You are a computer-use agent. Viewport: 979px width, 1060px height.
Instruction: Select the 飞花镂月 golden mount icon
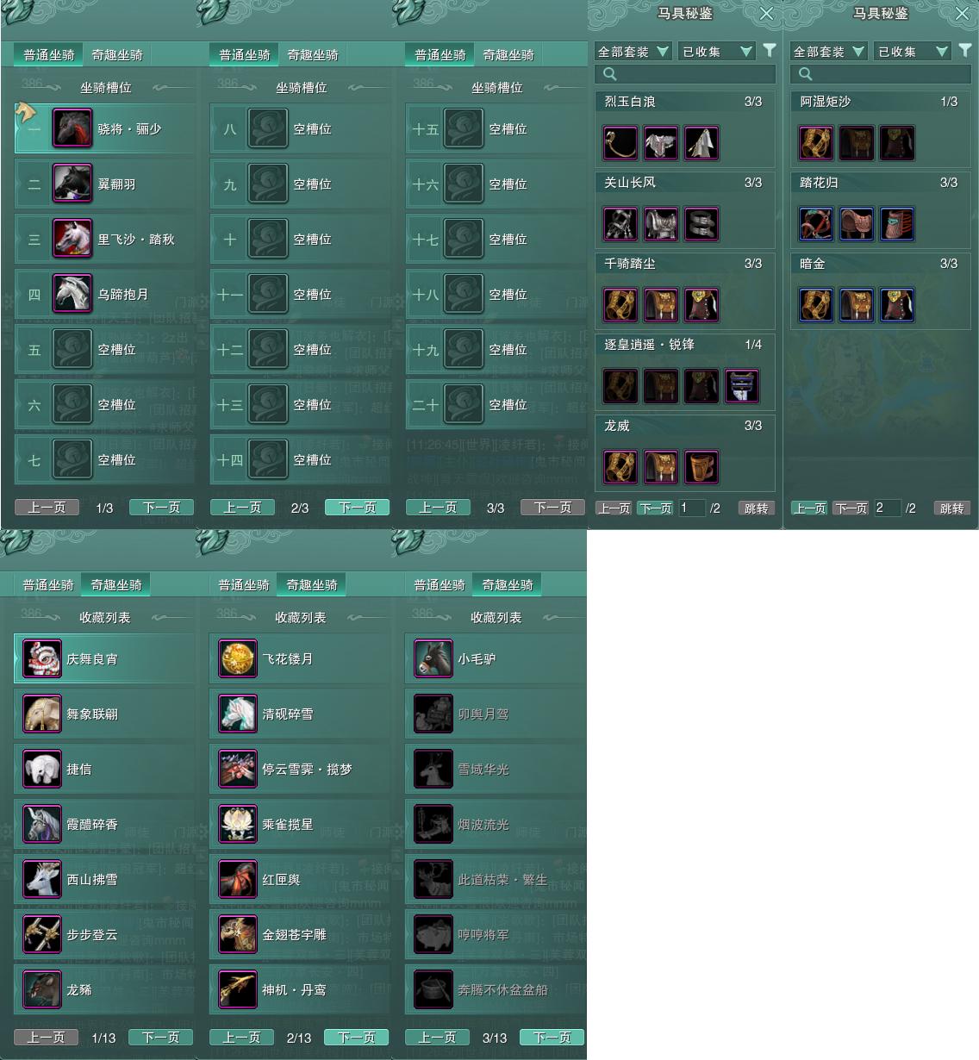[x=238, y=658]
